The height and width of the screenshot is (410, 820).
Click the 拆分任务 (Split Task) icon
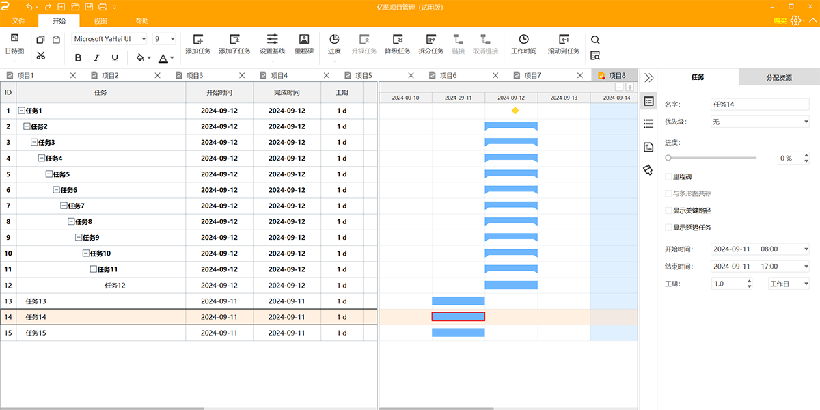(430, 40)
